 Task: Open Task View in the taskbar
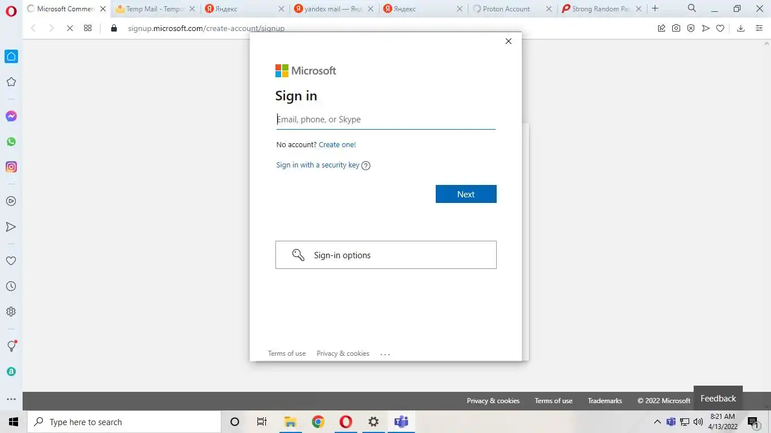click(262, 422)
